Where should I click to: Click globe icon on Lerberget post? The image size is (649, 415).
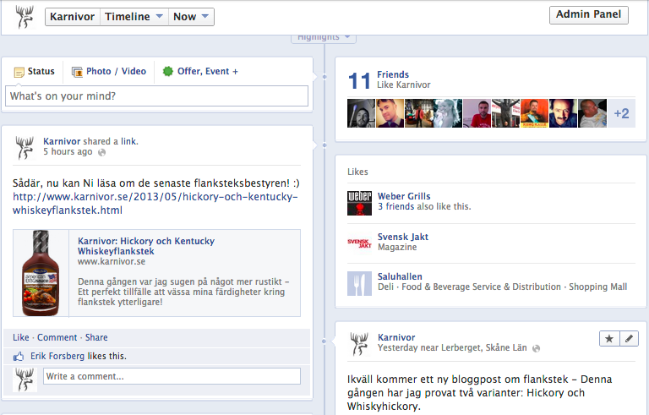536,348
